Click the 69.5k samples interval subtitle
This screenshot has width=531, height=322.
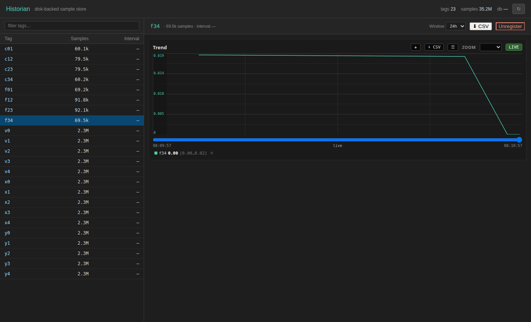coord(190,26)
